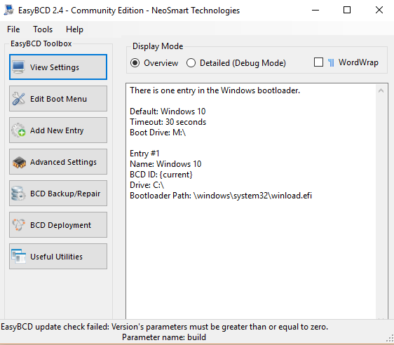Open the Help menu
The image size is (394, 345).
pos(74,29)
